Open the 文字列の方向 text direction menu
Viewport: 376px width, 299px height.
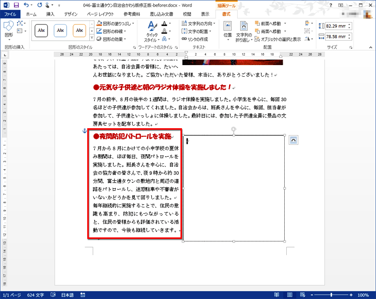coord(199,24)
